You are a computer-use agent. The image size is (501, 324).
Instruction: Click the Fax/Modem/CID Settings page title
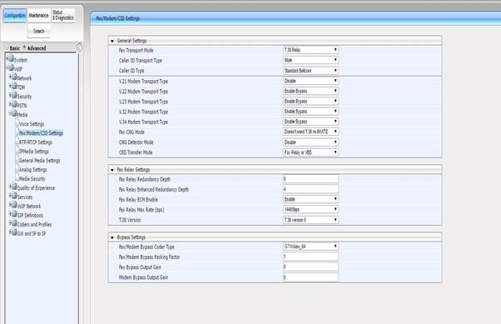pyautogui.click(x=118, y=18)
